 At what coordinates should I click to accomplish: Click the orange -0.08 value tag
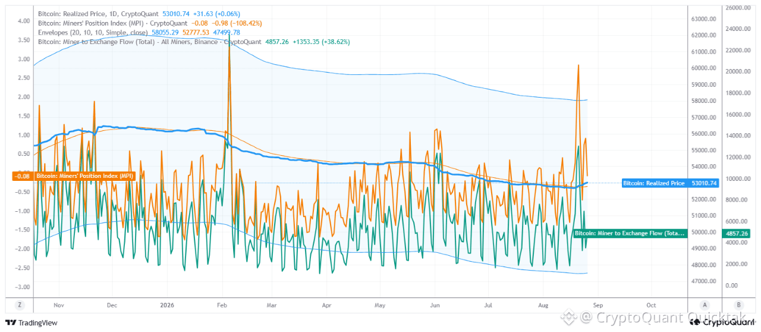[22, 176]
